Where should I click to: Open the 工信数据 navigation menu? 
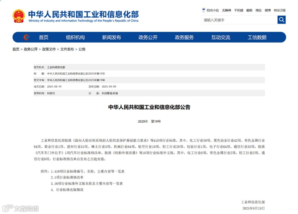pyautogui.click(x=257, y=37)
